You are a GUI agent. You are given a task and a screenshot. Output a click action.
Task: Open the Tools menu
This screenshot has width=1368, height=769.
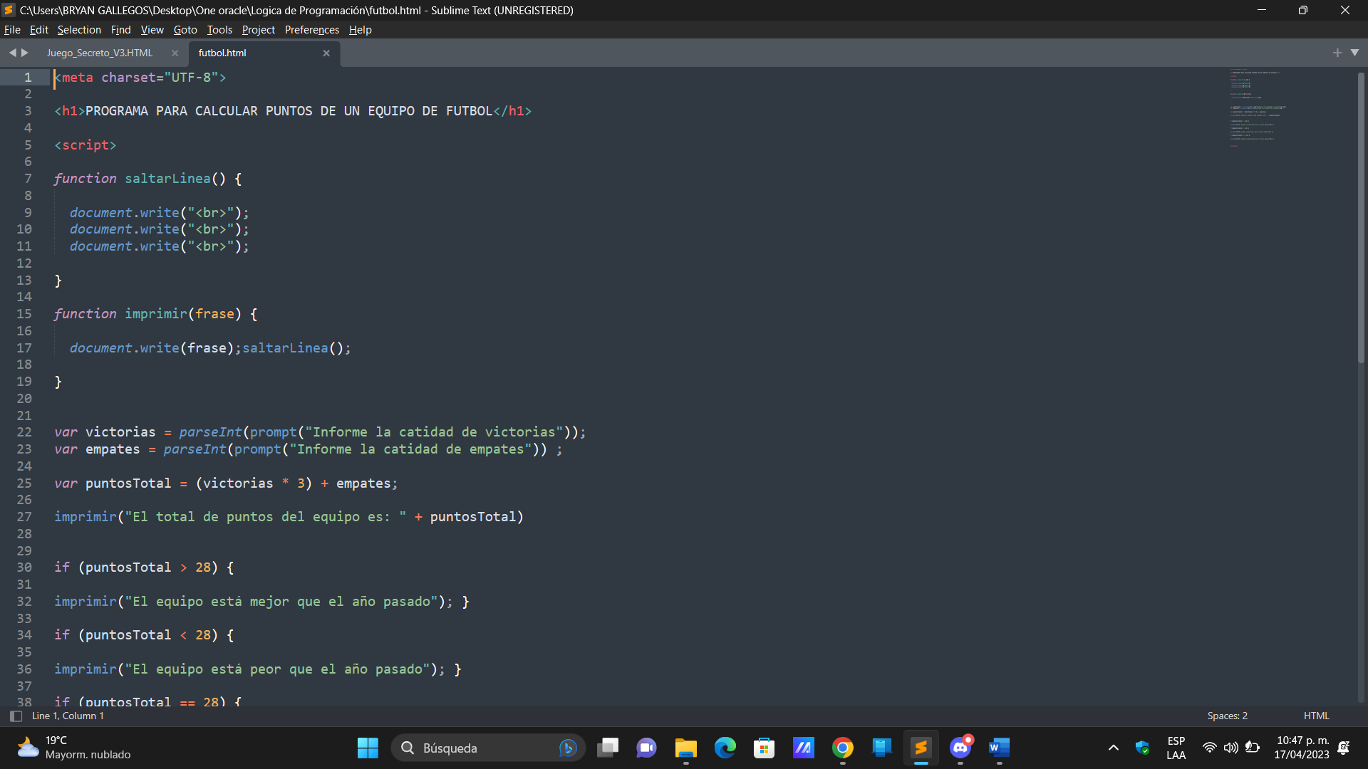(219, 30)
